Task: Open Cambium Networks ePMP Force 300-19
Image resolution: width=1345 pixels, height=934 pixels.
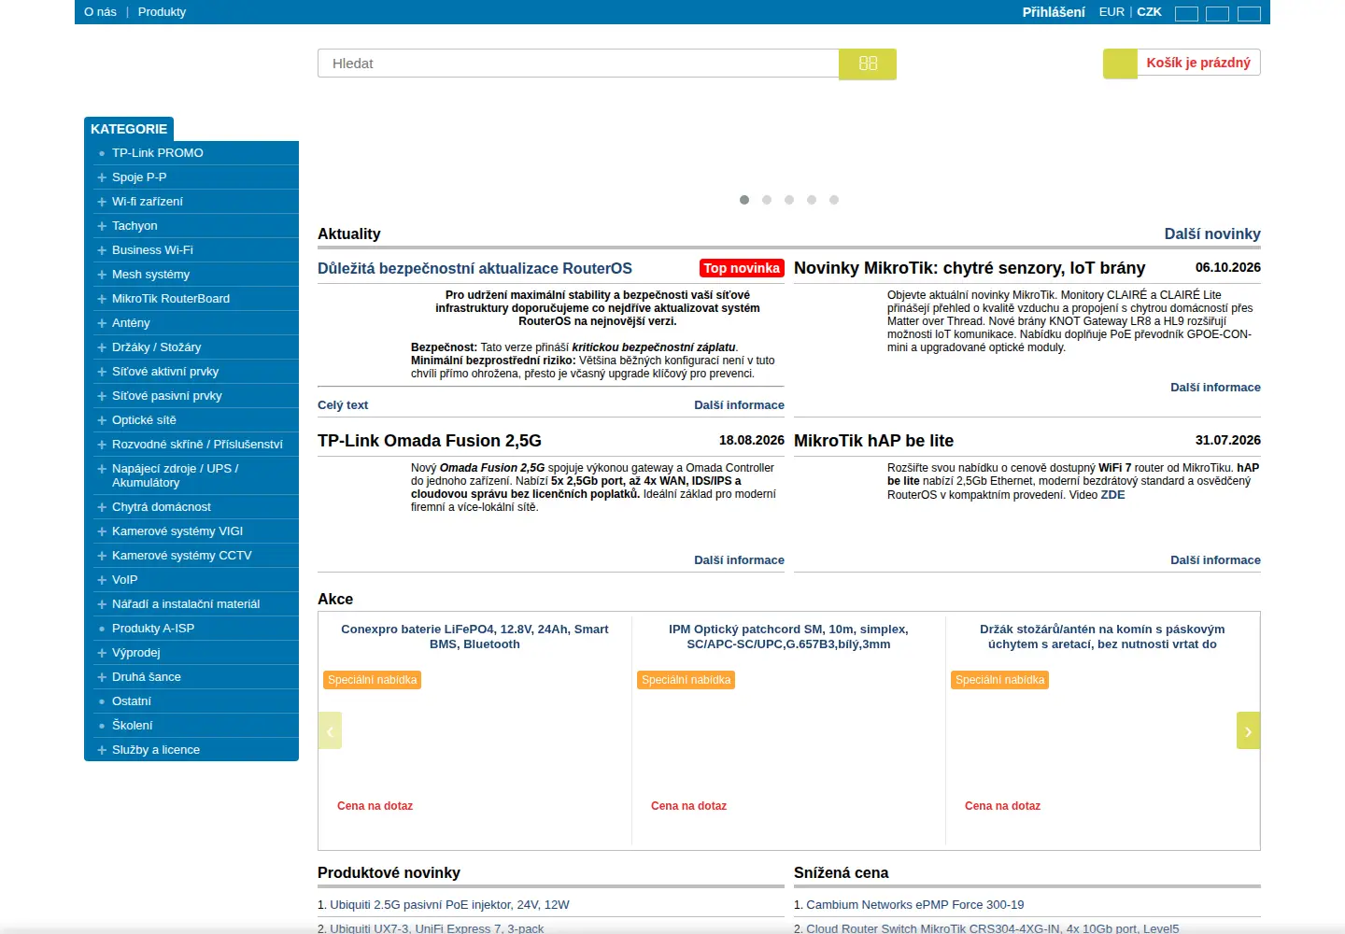Action: click(915, 905)
